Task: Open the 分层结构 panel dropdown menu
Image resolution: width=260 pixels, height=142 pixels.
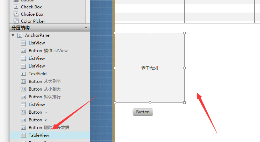Action: pos(86,28)
